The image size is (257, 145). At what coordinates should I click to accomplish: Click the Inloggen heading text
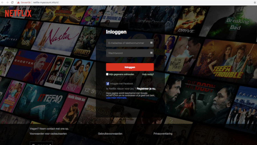point(116,32)
